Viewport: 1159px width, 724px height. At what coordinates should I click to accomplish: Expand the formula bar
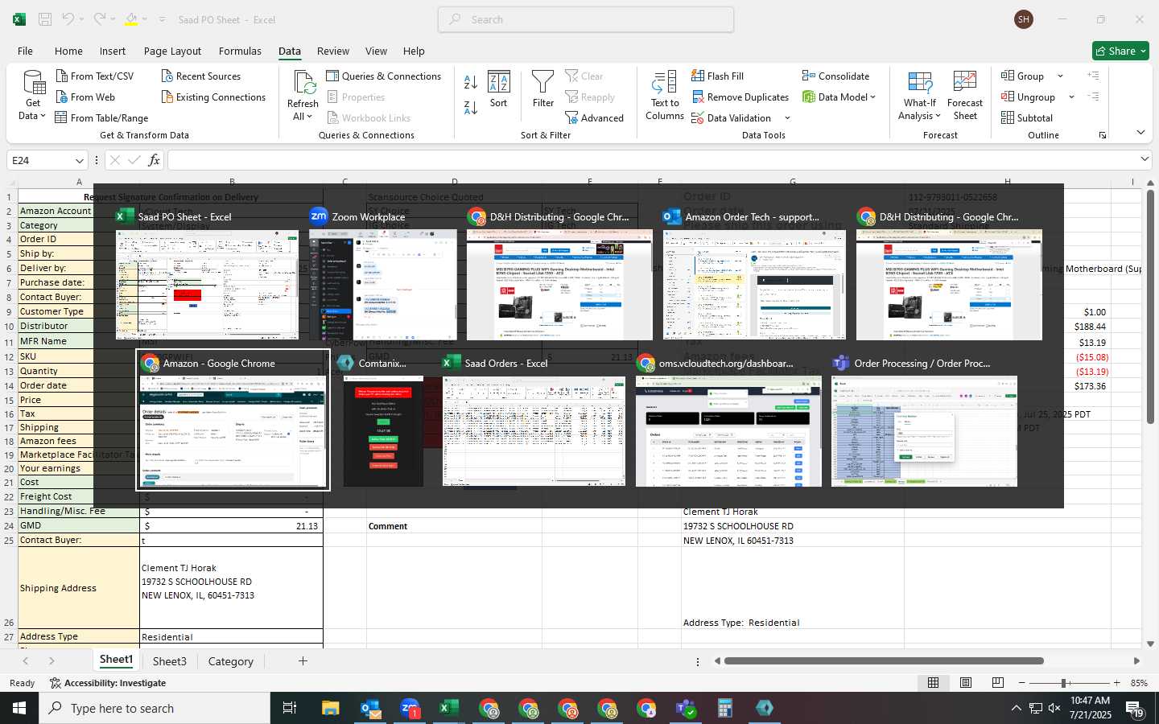[1145, 160]
